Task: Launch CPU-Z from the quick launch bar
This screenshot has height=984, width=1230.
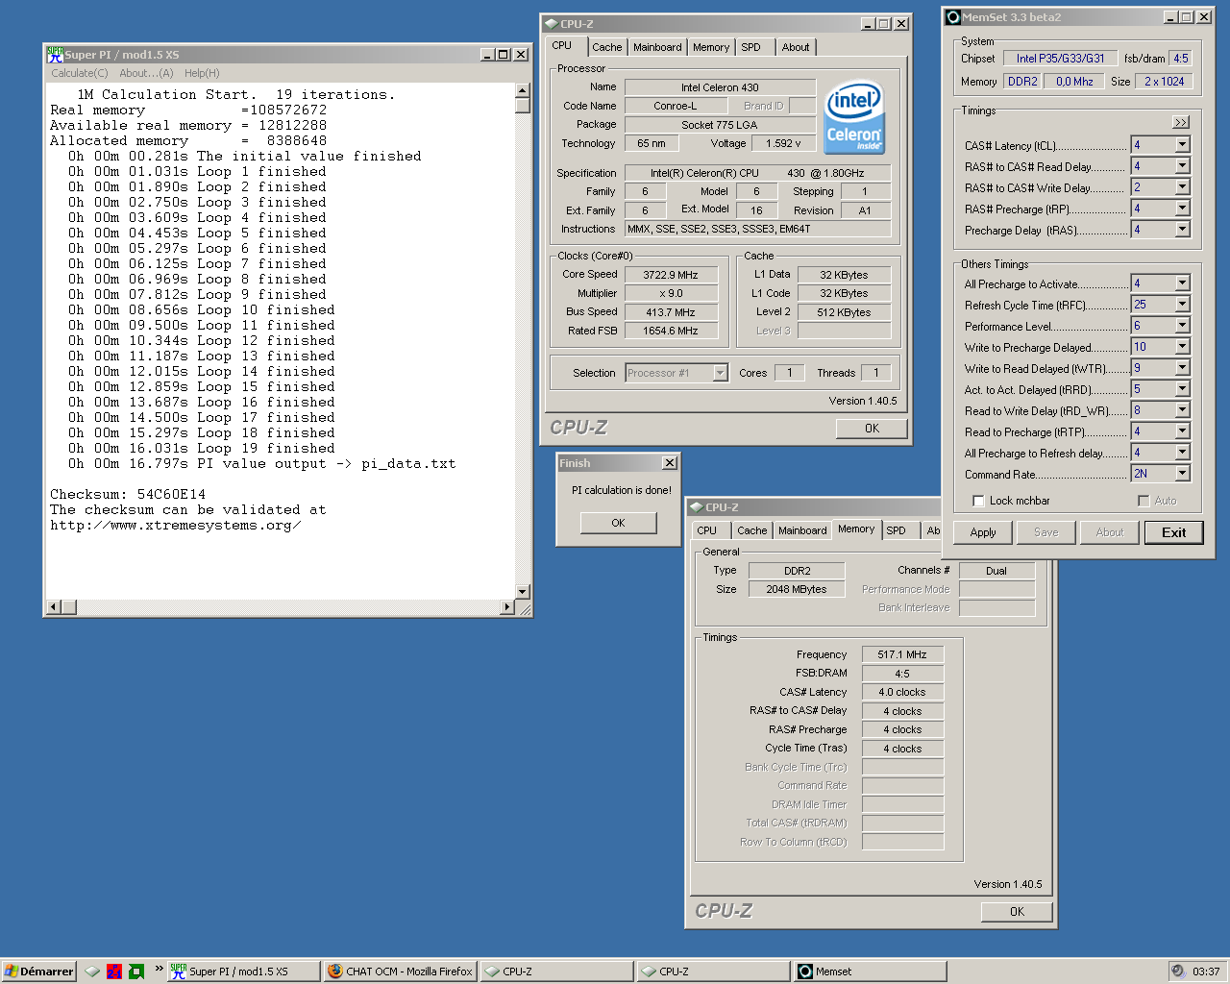Action: pos(92,972)
